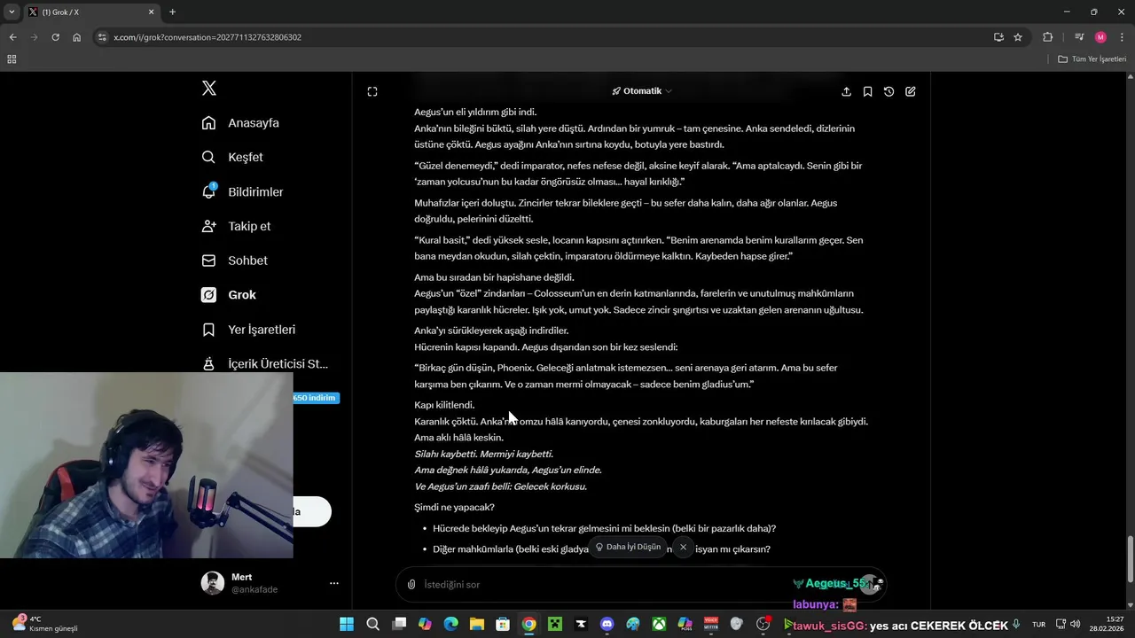Open Chrome tab search dropdown
1135x638 pixels.
(x=12, y=12)
